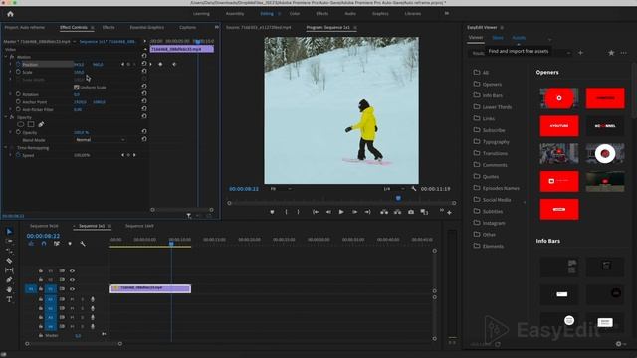Image resolution: width=637 pixels, height=358 pixels.
Task: Open the Sequence 9x16 timeline tab
Action: tap(44, 226)
